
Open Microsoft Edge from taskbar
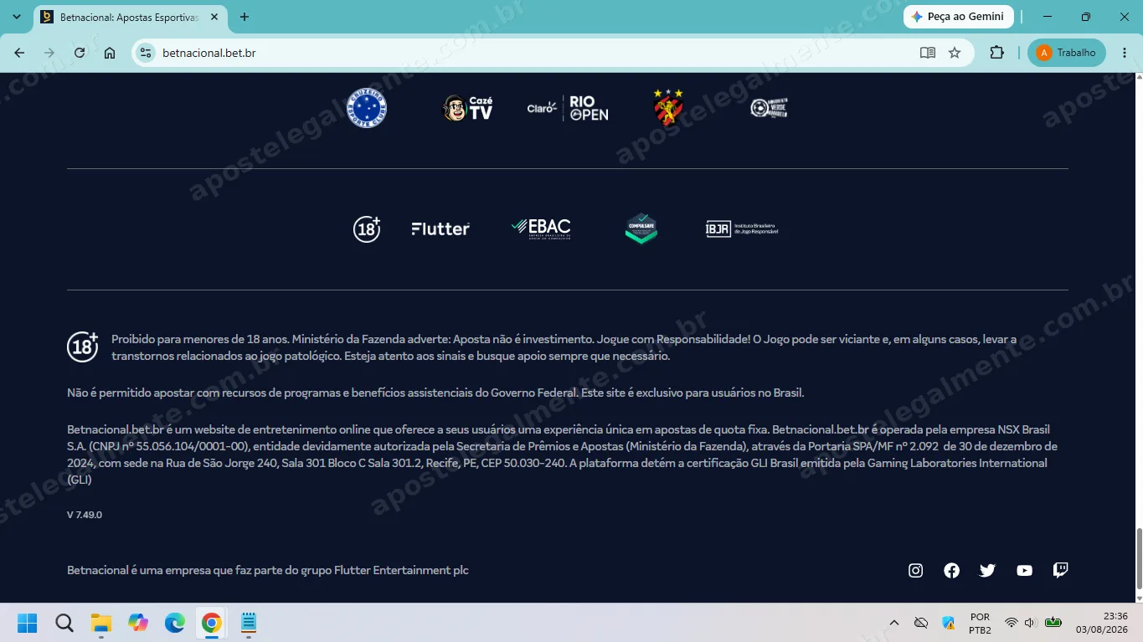point(174,623)
